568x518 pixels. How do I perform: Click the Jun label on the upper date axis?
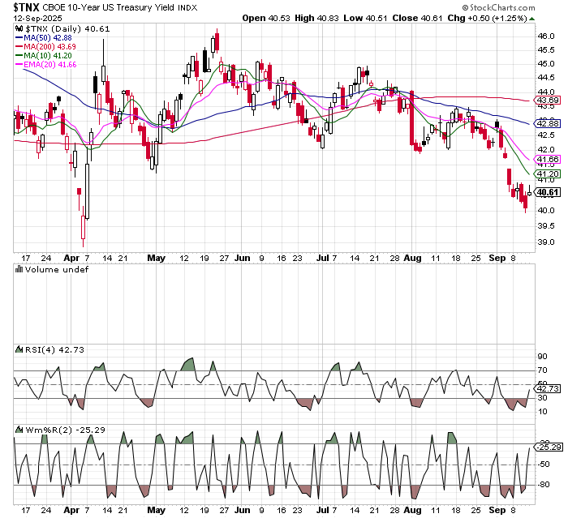[243, 258]
